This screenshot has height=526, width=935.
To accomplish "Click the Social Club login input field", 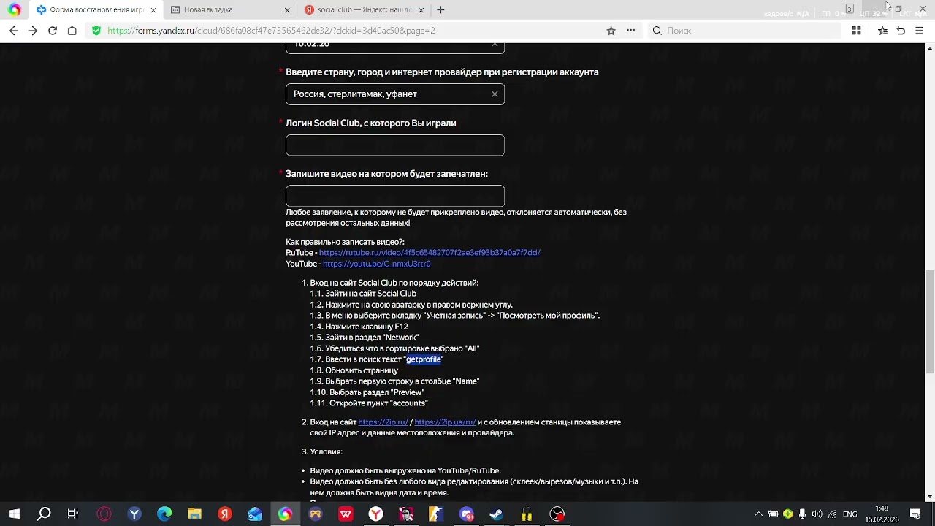I will tap(395, 145).
